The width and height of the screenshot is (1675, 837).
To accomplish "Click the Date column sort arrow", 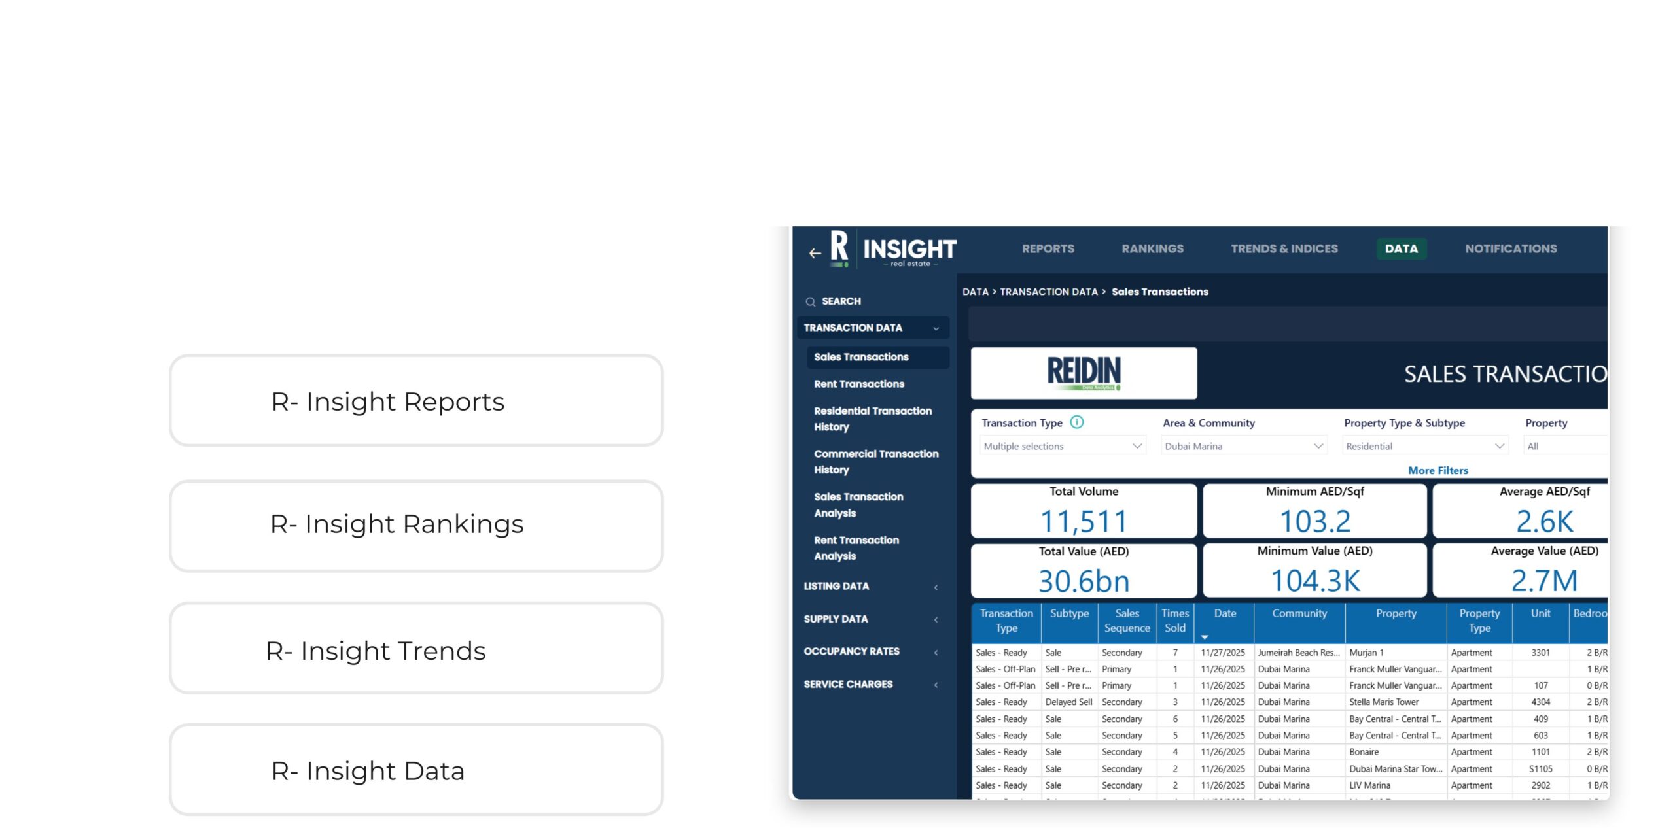I will pyautogui.click(x=1205, y=637).
